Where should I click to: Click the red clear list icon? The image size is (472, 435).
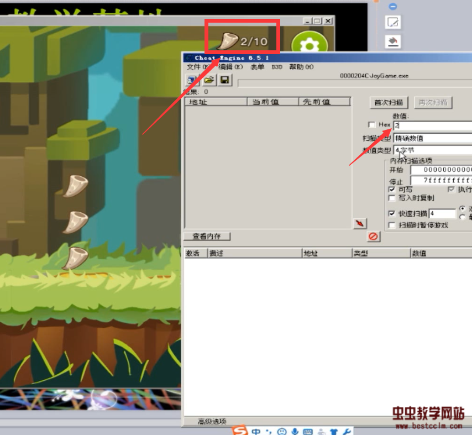pyautogui.click(x=373, y=237)
